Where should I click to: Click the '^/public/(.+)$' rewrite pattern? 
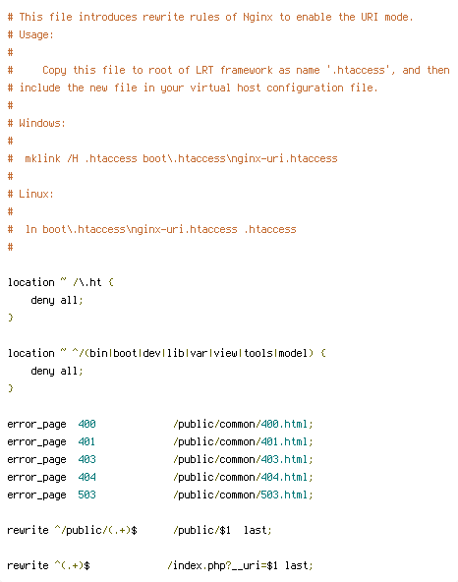point(95,531)
